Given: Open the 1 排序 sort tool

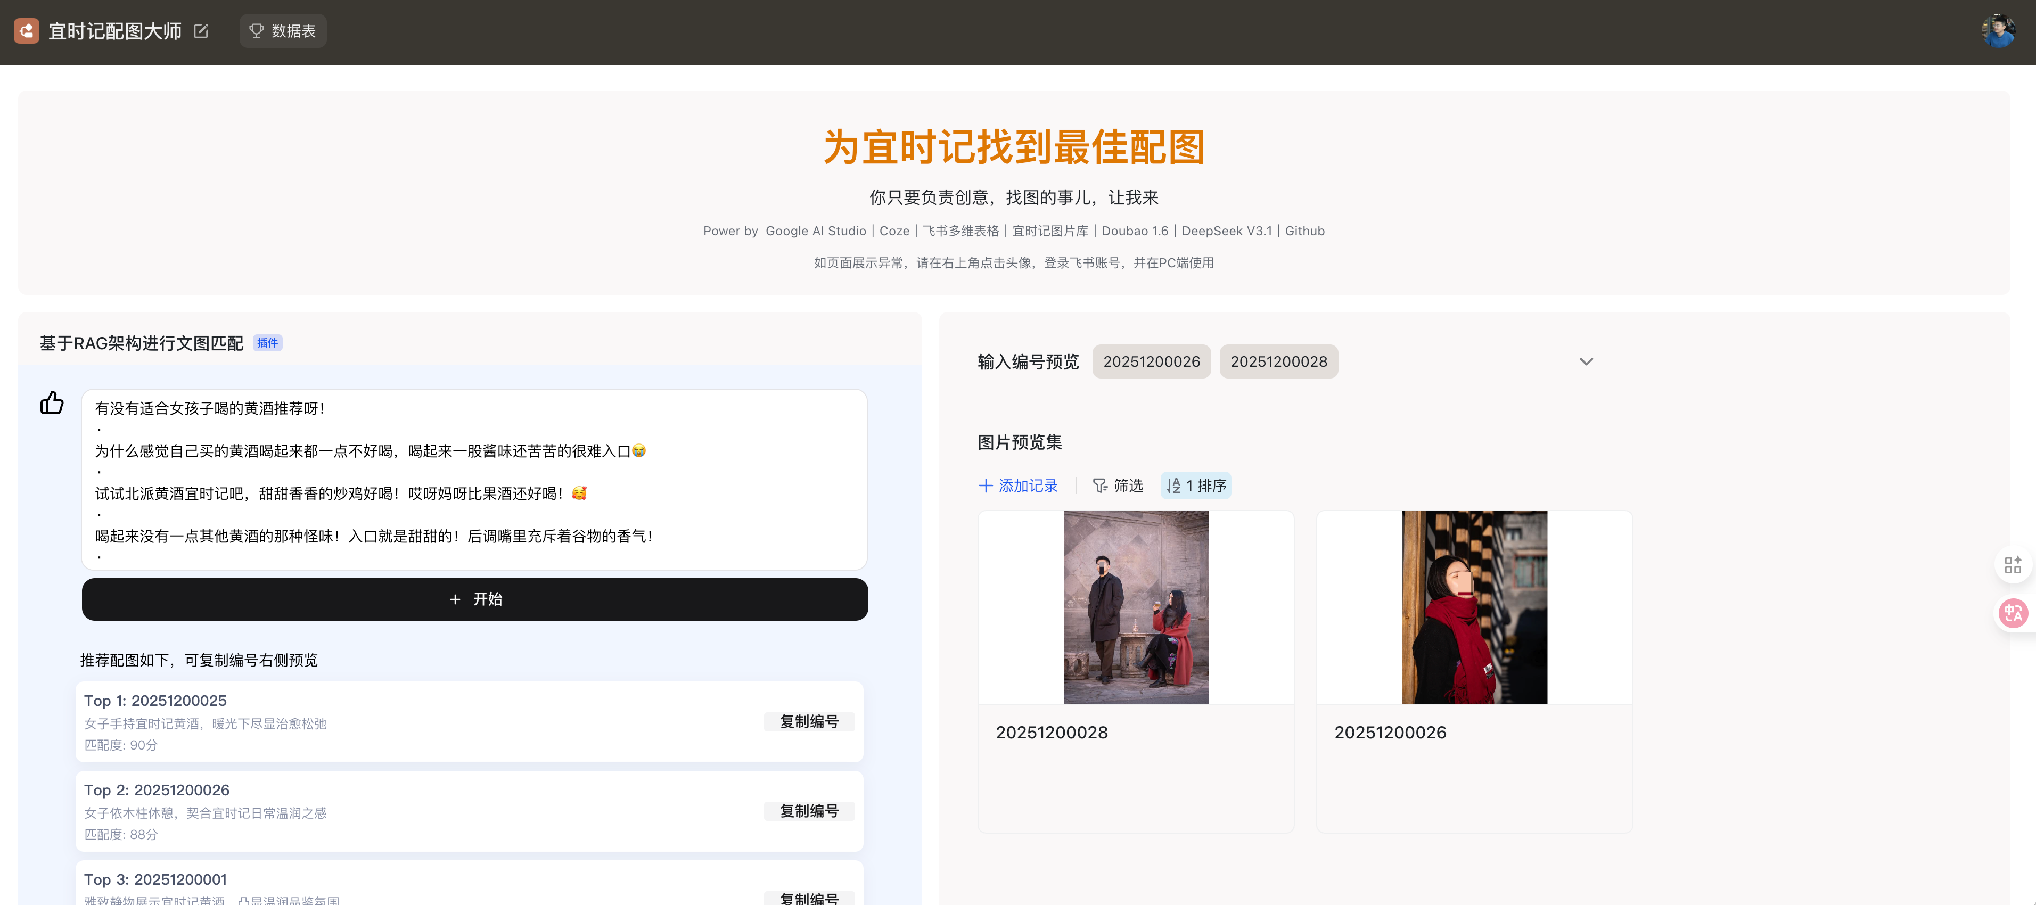Looking at the screenshot, I should (x=1196, y=486).
